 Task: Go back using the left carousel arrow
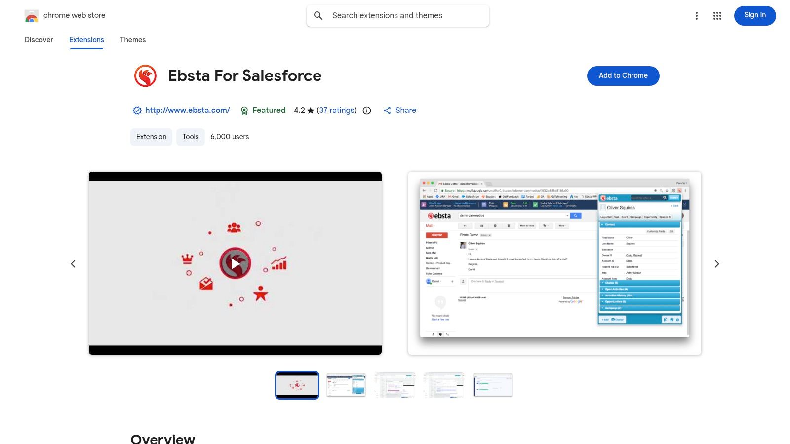tap(73, 263)
